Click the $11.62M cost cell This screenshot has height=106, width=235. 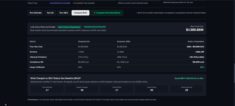tap(123, 62)
